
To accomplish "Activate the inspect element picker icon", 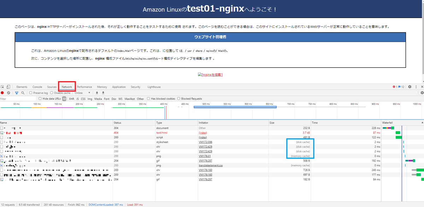I will click(2, 87).
